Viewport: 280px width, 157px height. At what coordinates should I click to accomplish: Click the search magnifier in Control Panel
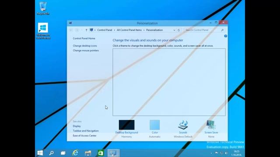[222, 30]
